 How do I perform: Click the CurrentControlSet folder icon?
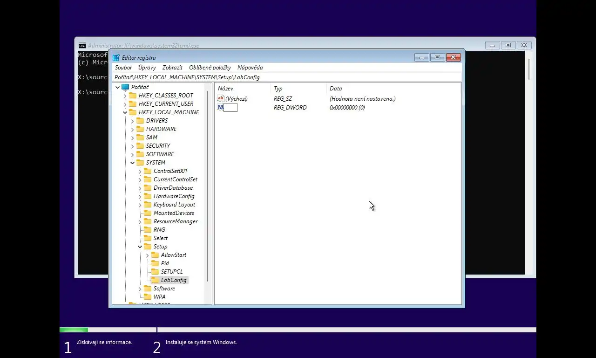[148, 179]
